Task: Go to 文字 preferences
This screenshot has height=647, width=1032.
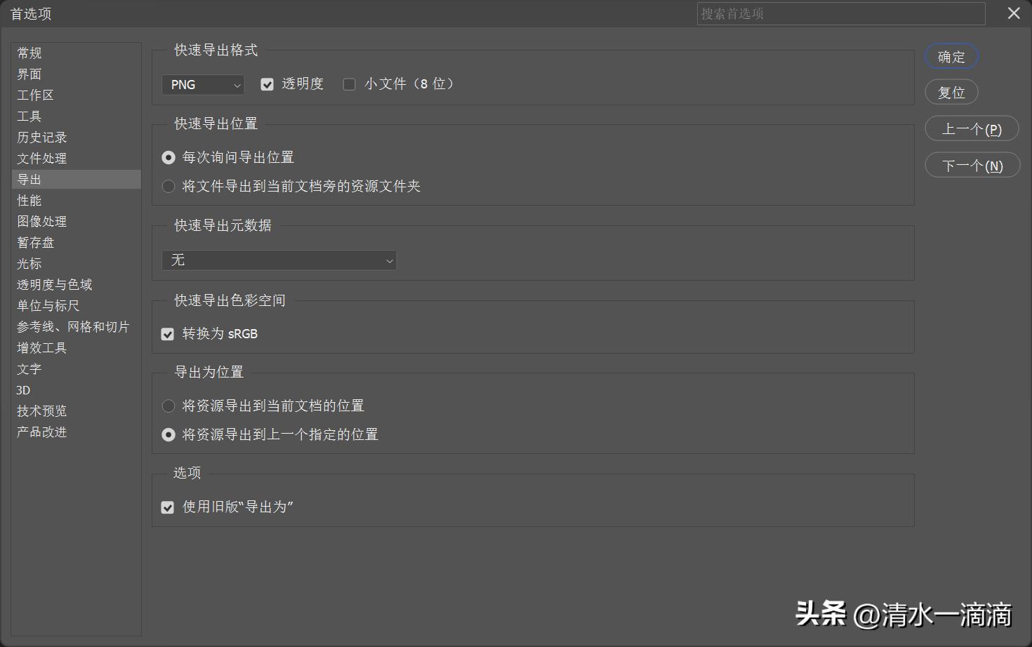Action: [28, 368]
